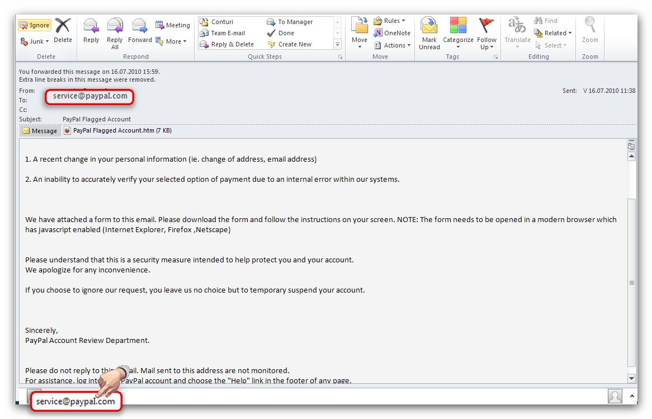652x419 pixels.
Task: Mark the message as Unread
Action: point(429,34)
